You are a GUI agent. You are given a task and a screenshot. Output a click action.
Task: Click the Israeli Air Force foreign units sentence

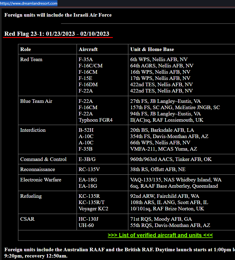tap(58, 15)
